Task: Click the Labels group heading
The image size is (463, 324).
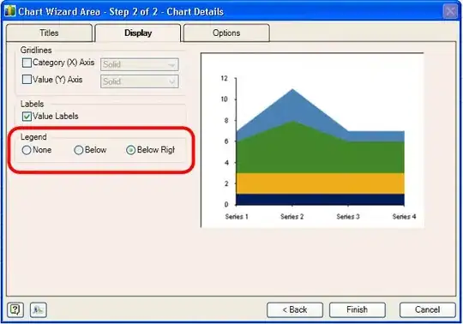Action: tap(33, 104)
